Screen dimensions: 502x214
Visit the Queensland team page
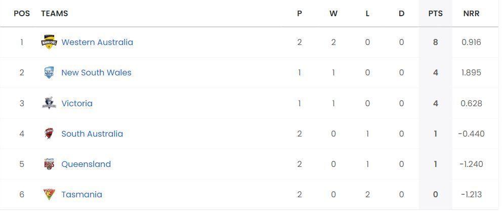[86, 164]
